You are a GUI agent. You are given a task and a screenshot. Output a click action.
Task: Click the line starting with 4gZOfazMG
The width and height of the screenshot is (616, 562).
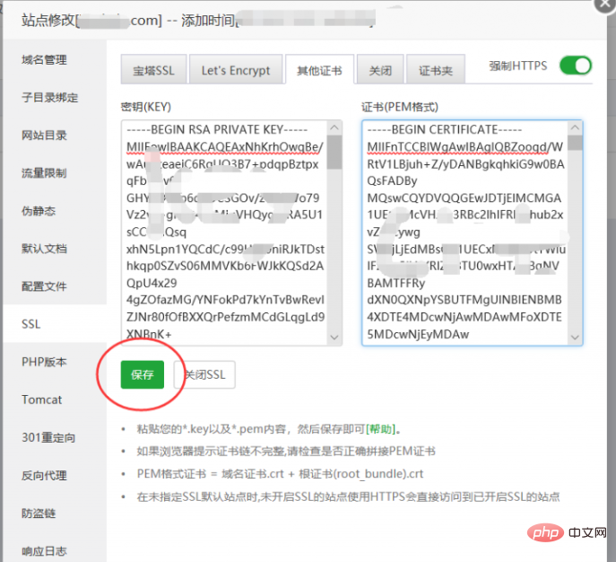click(225, 300)
